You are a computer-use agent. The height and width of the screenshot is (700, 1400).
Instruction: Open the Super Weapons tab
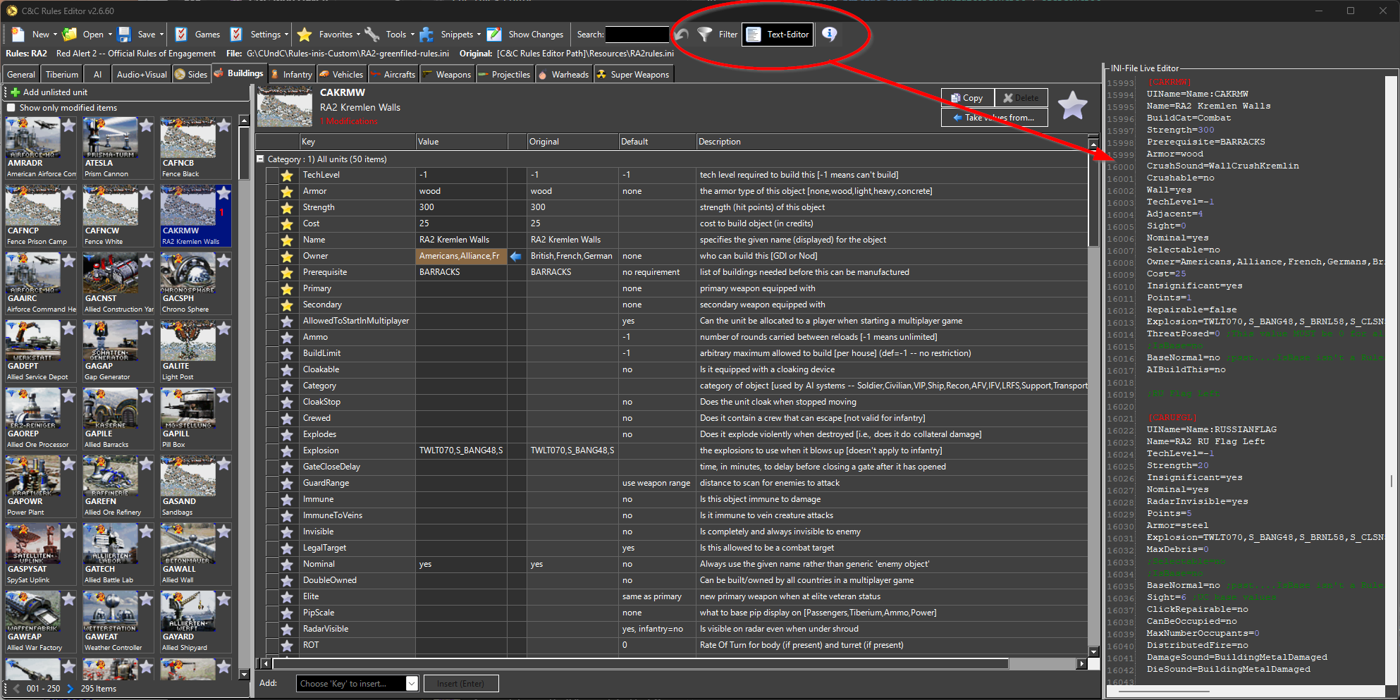(x=633, y=75)
